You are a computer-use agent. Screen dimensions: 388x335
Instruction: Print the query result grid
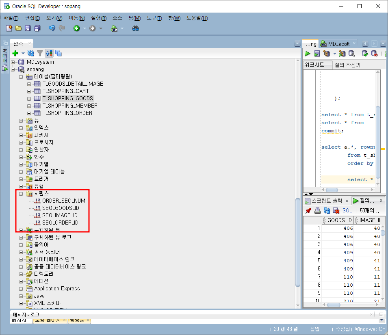tap(317, 211)
